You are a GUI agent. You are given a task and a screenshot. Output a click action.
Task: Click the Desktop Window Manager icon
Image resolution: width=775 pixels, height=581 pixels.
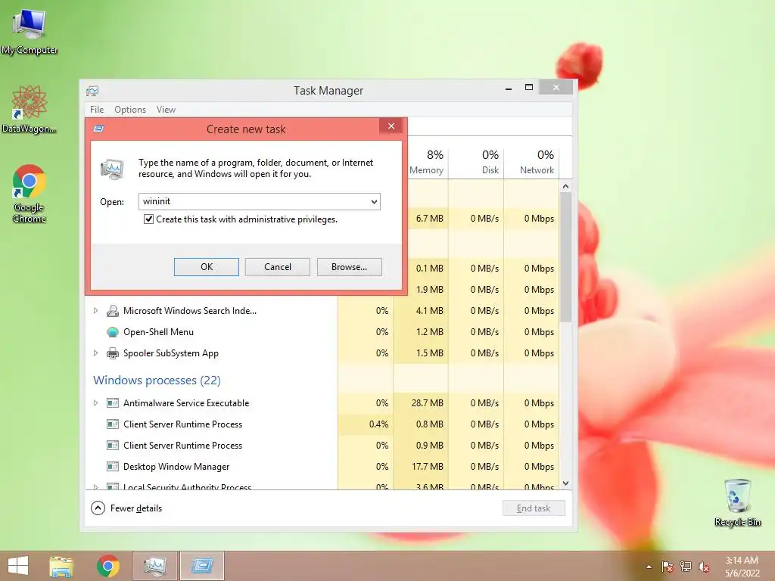click(113, 466)
